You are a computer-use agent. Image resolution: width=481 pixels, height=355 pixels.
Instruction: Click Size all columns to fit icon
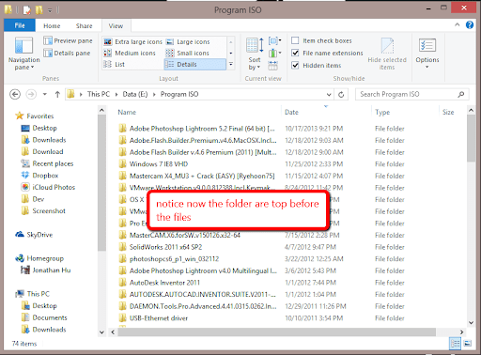point(272,66)
